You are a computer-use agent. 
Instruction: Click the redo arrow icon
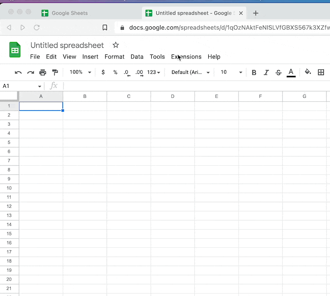[x=31, y=72]
